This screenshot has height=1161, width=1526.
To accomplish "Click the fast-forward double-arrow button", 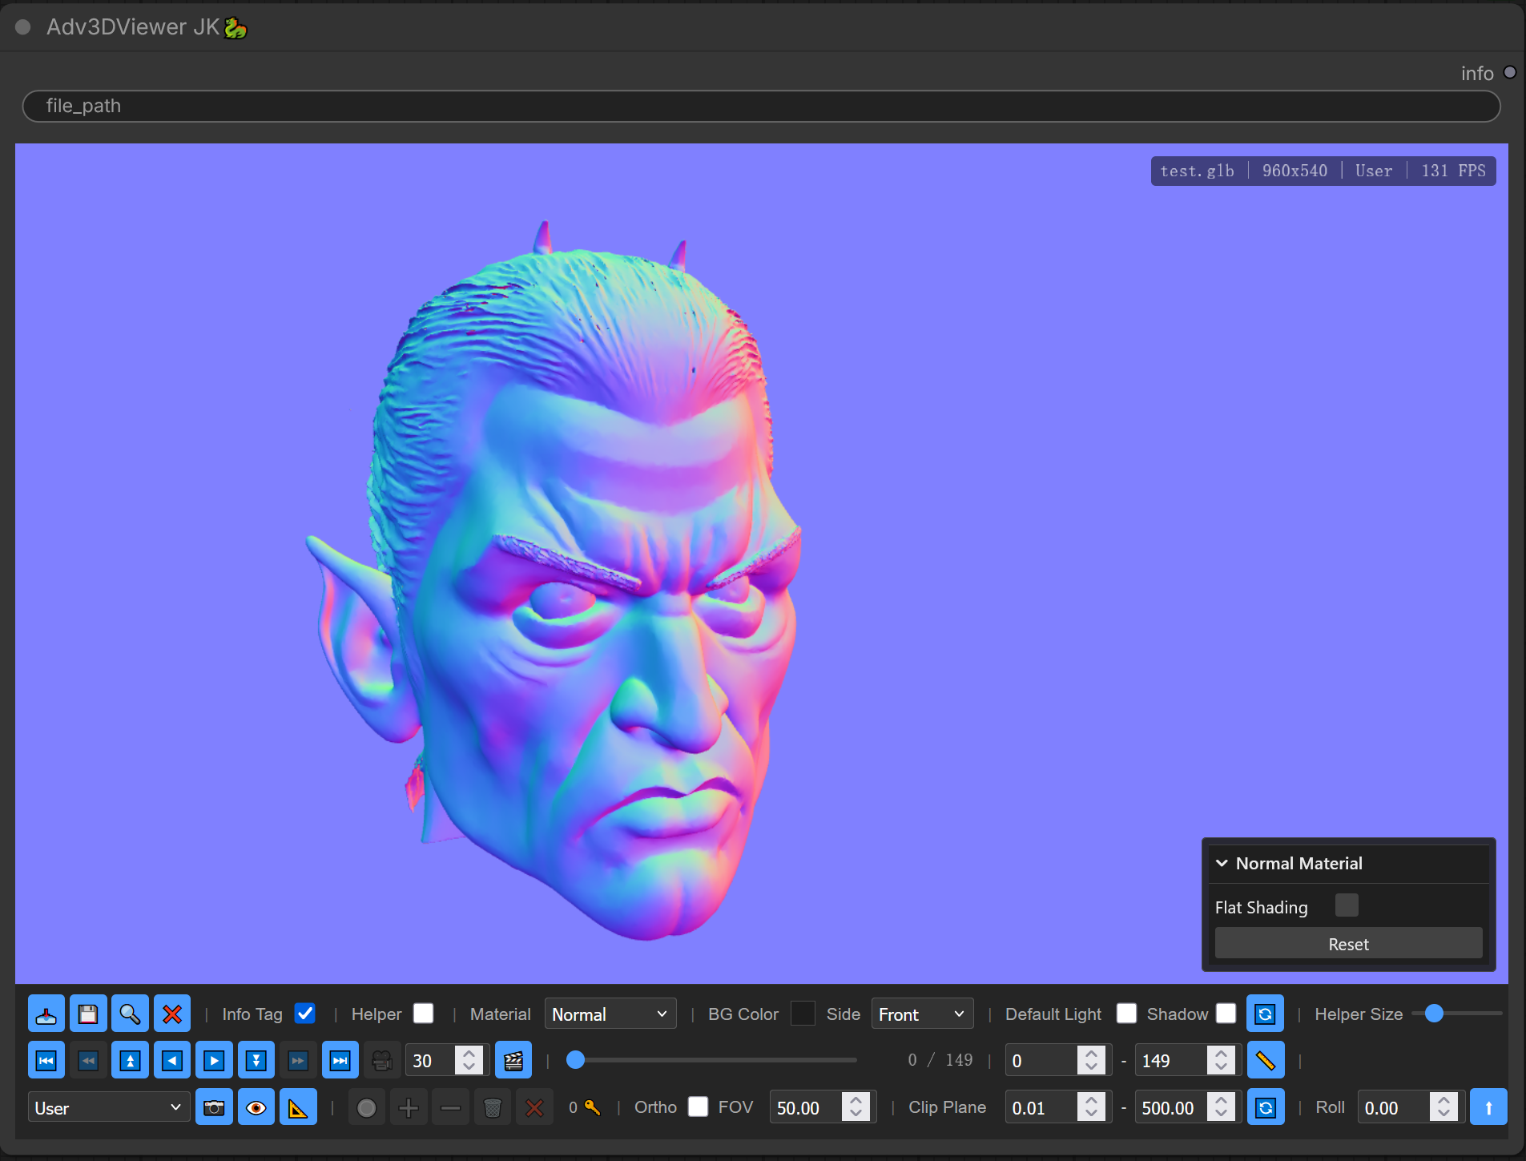I will point(298,1061).
